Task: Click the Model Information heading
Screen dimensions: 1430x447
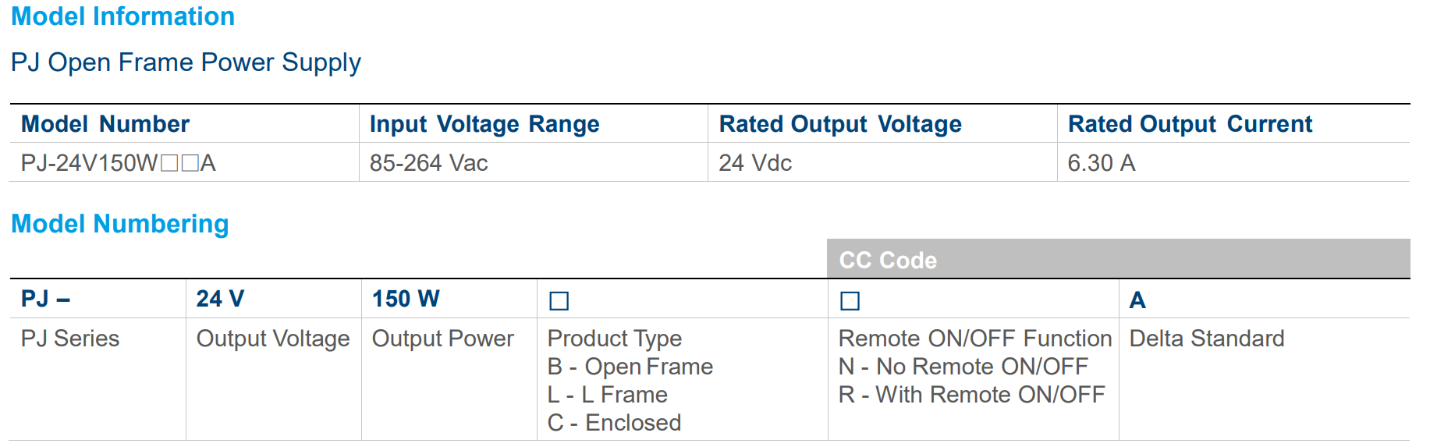Action: click(x=122, y=16)
